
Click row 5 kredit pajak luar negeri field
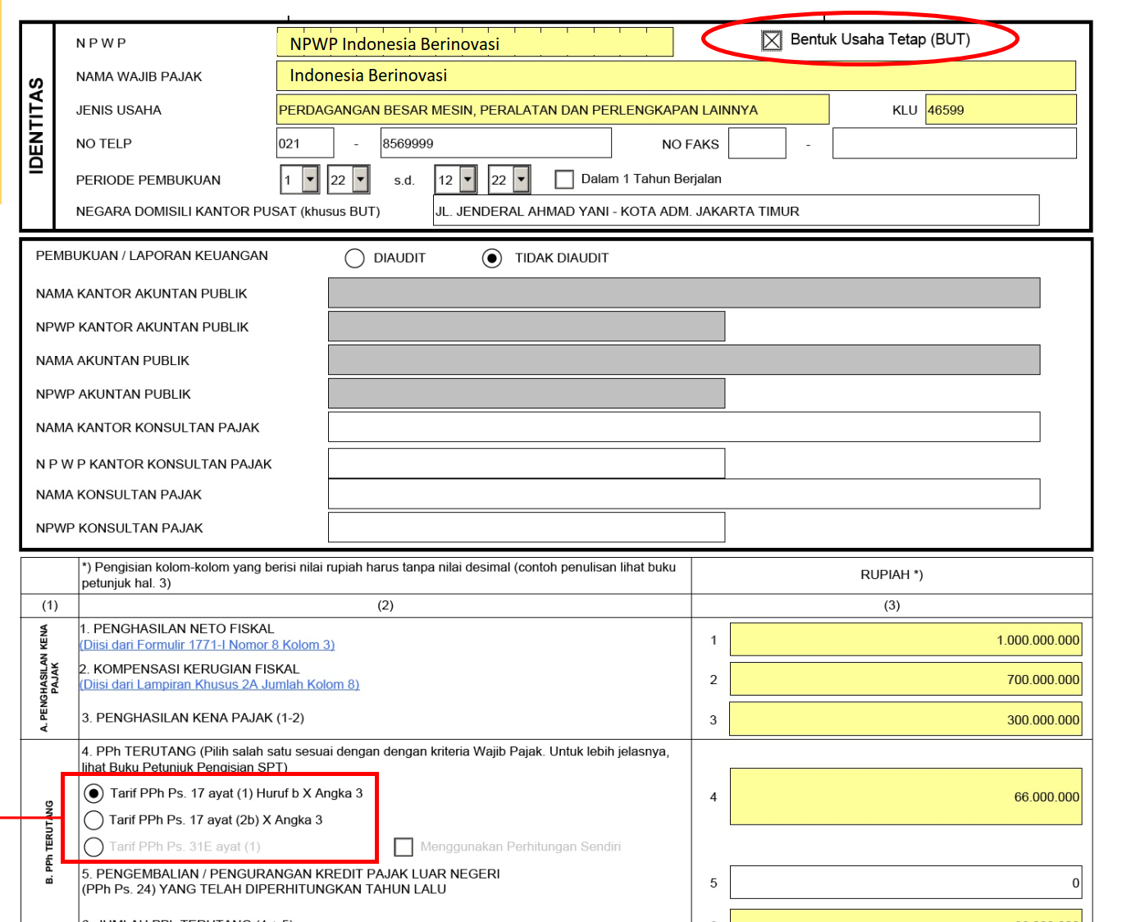pos(905,883)
